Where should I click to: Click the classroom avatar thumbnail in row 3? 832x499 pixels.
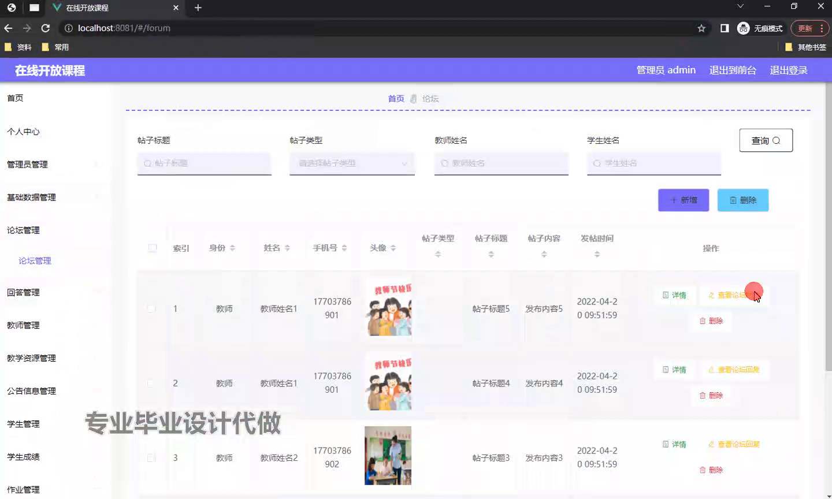pos(388,456)
